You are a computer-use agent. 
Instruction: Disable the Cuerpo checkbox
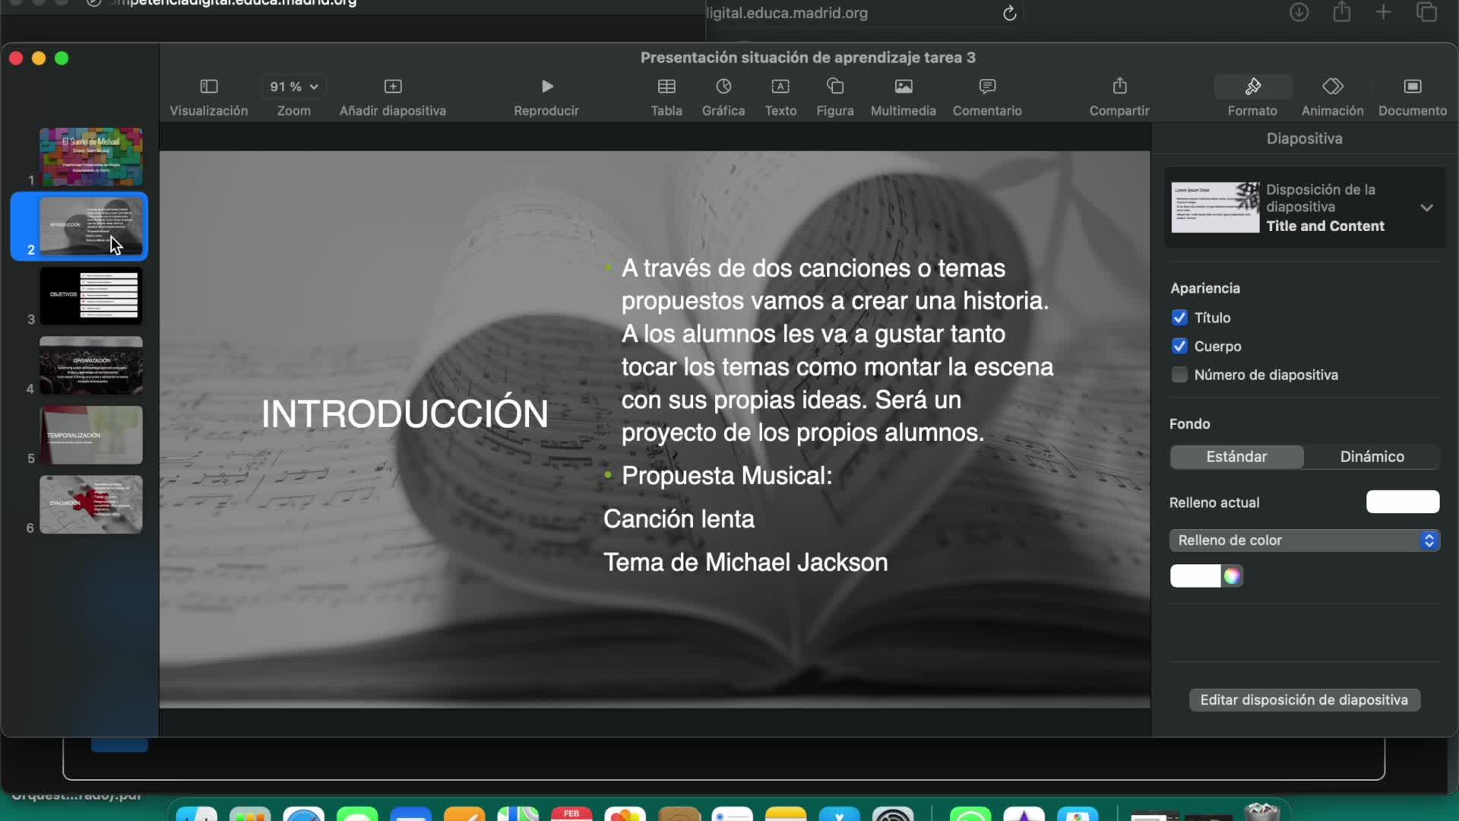point(1179,347)
